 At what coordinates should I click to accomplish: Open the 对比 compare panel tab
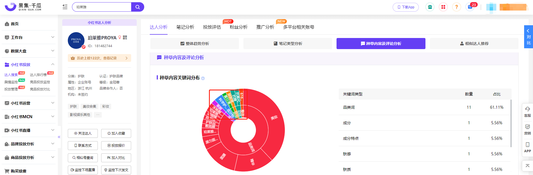[529, 37]
